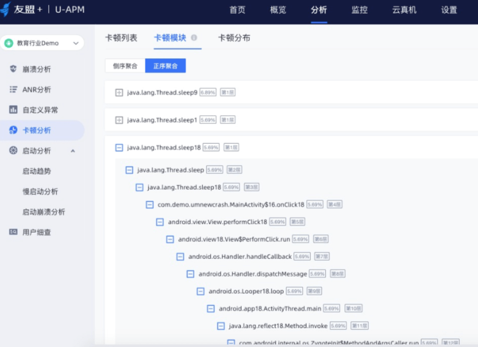Collapse the ActivityThread.main node

[211, 309]
